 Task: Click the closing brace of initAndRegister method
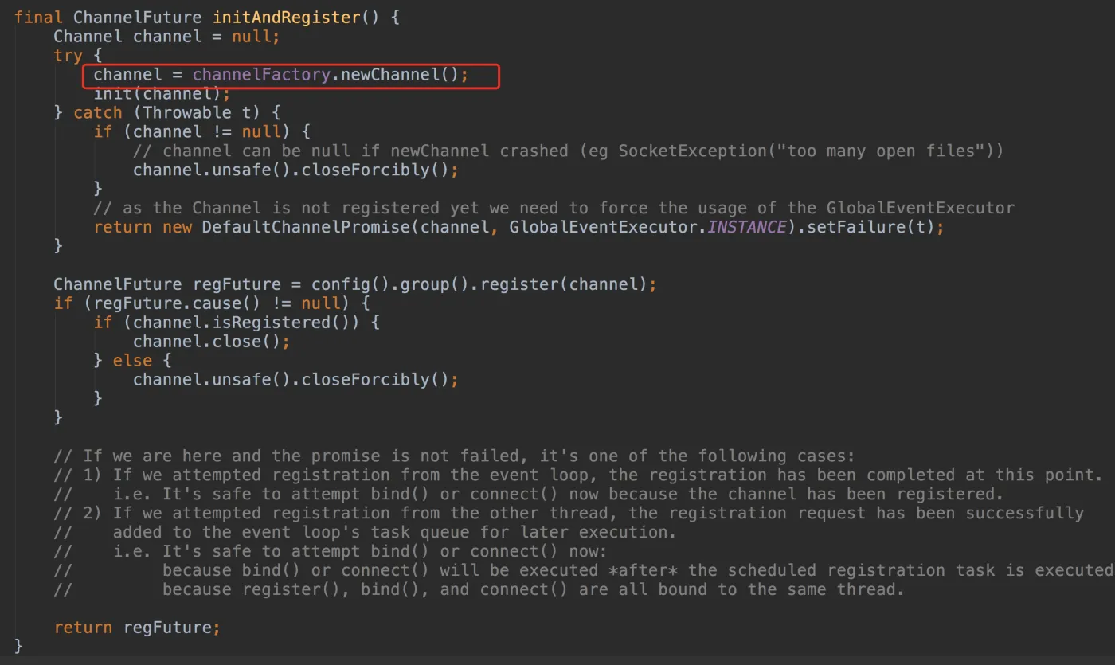(x=19, y=647)
